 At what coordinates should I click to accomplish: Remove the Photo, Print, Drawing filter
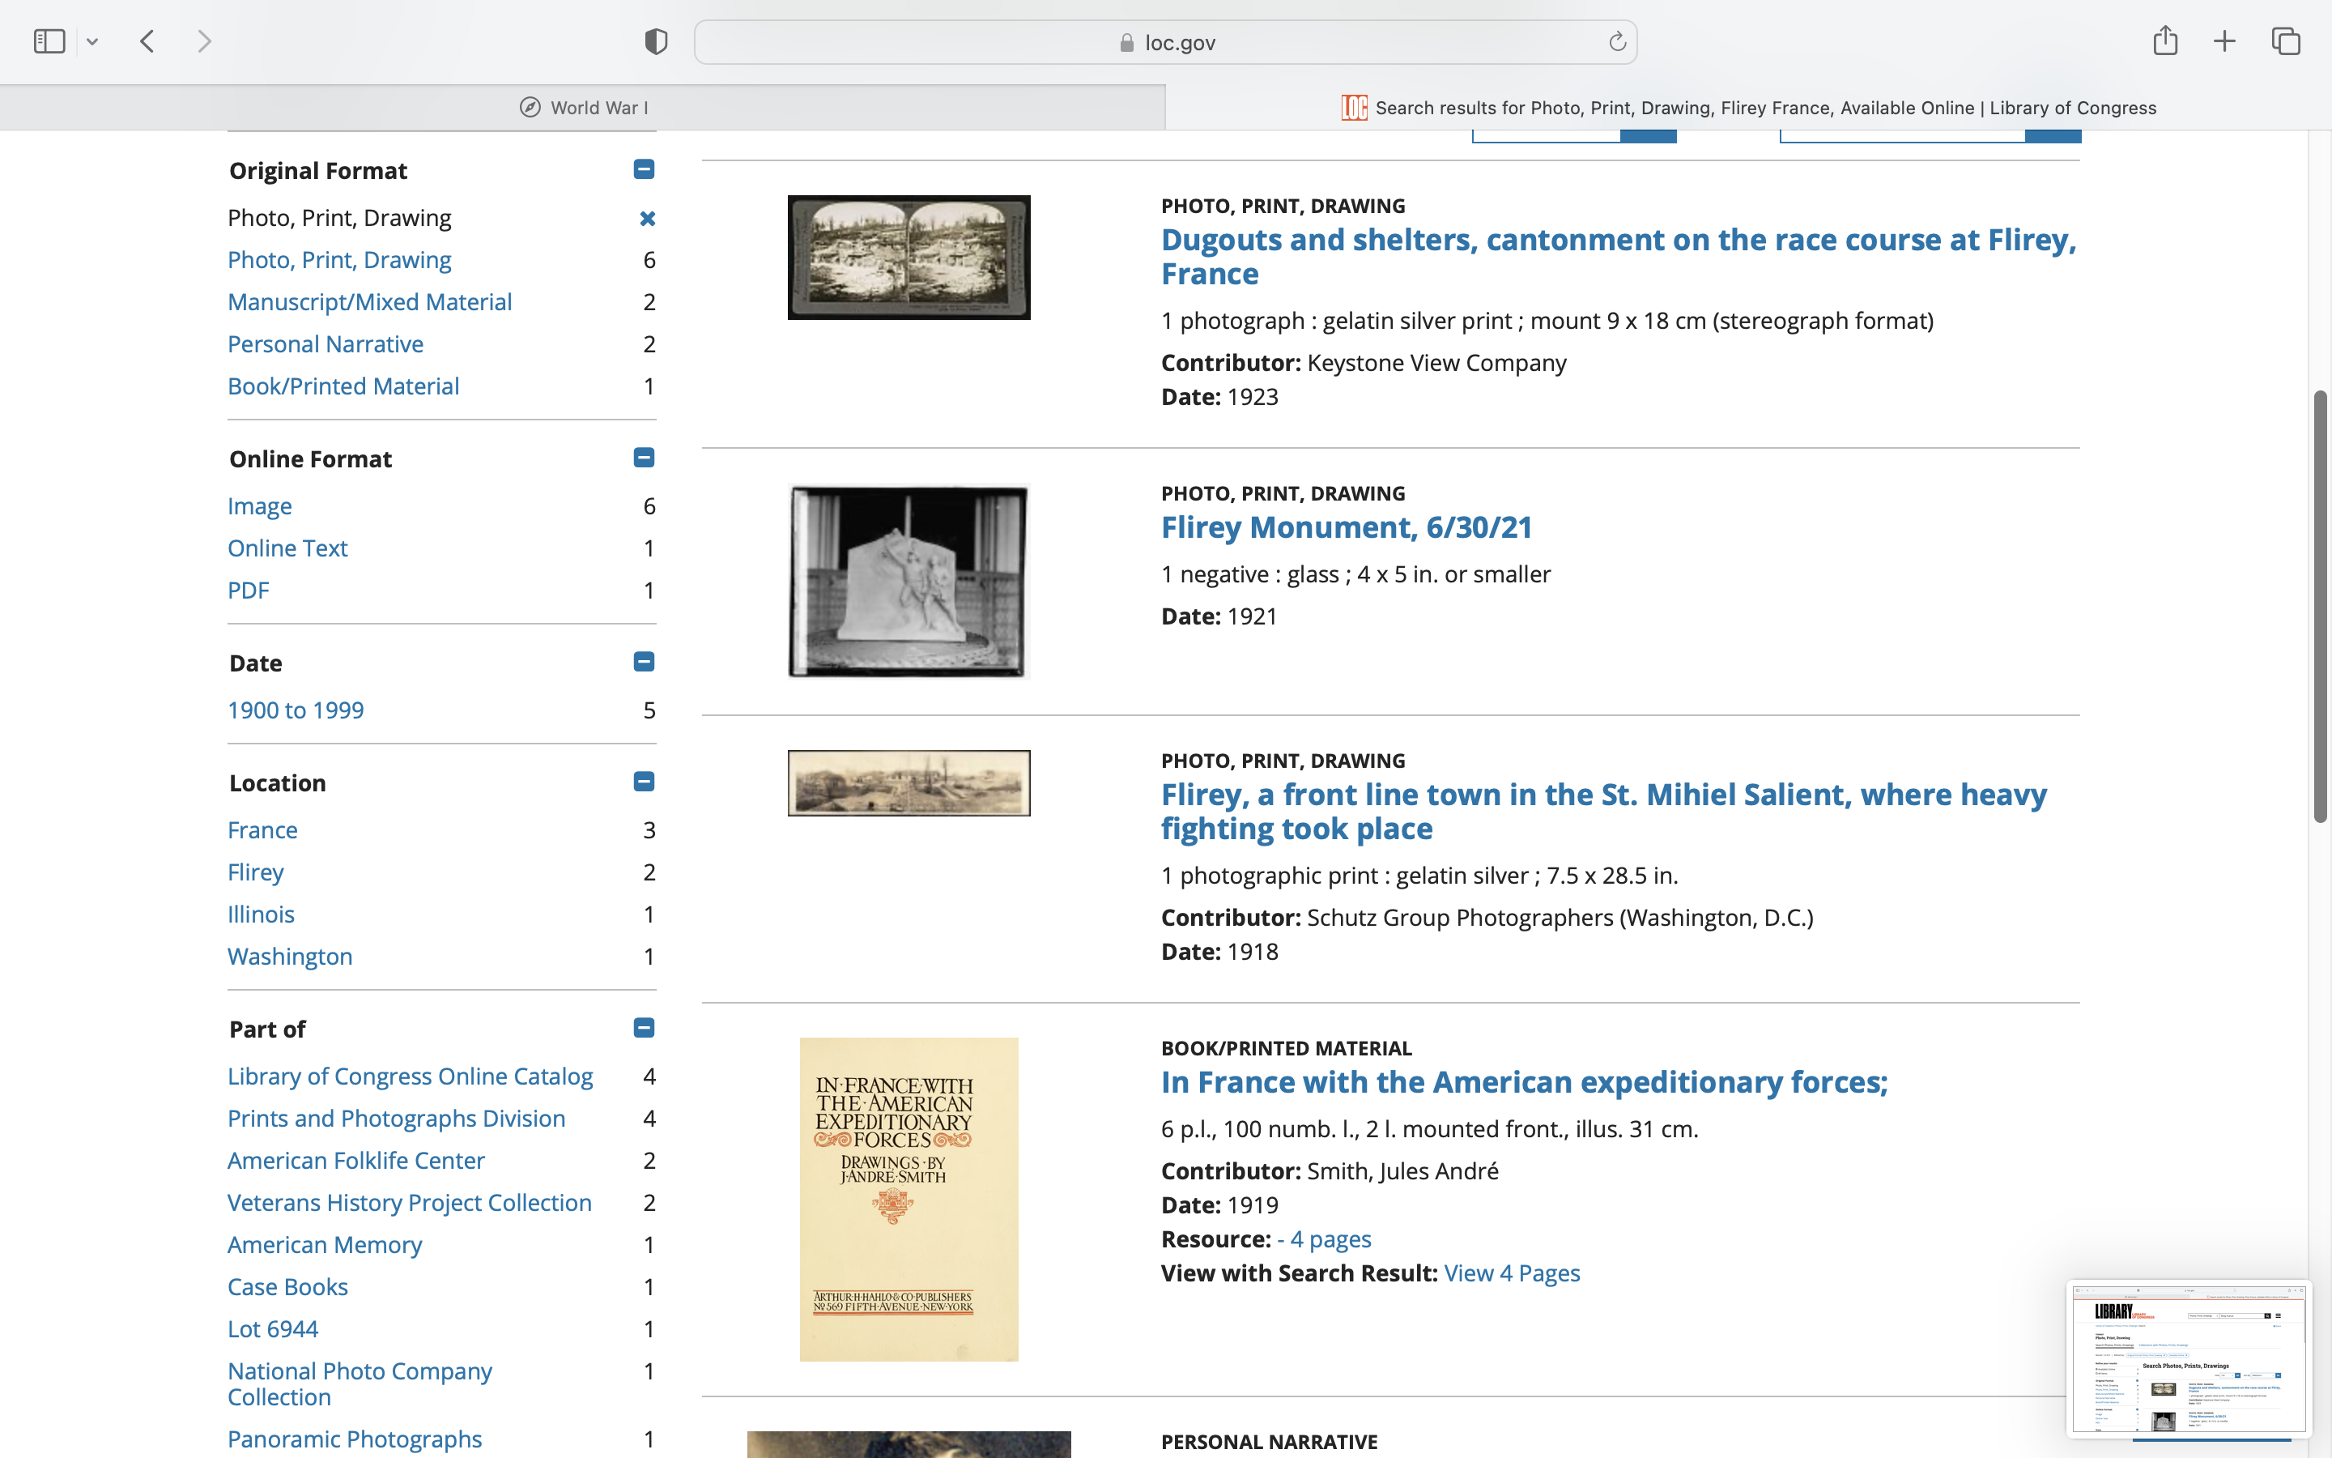pyautogui.click(x=648, y=218)
